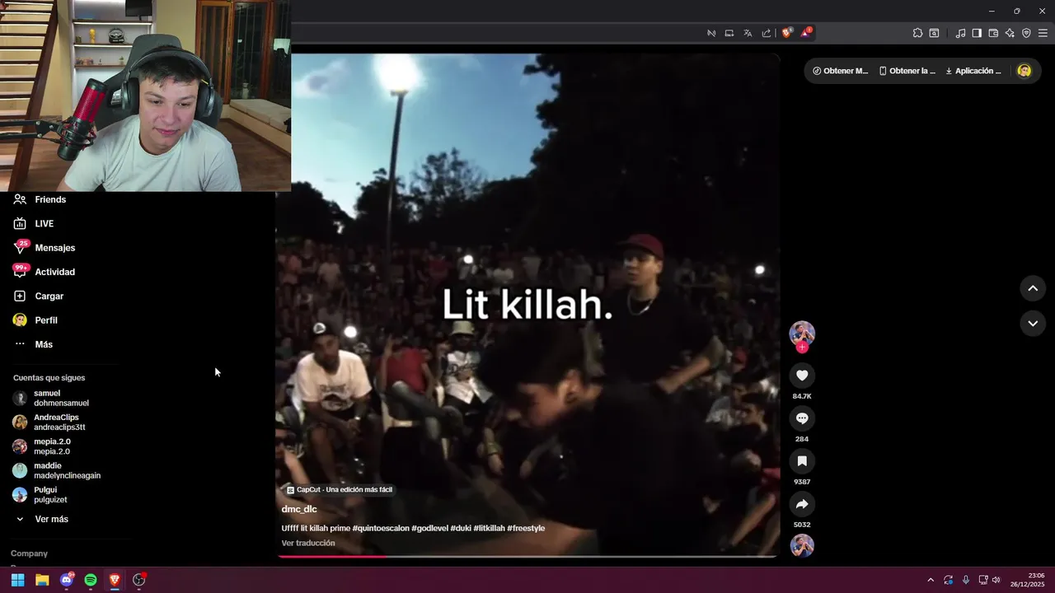Open the CapCut edición más fácil tag
This screenshot has width=1055, height=593.
(x=339, y=489)
